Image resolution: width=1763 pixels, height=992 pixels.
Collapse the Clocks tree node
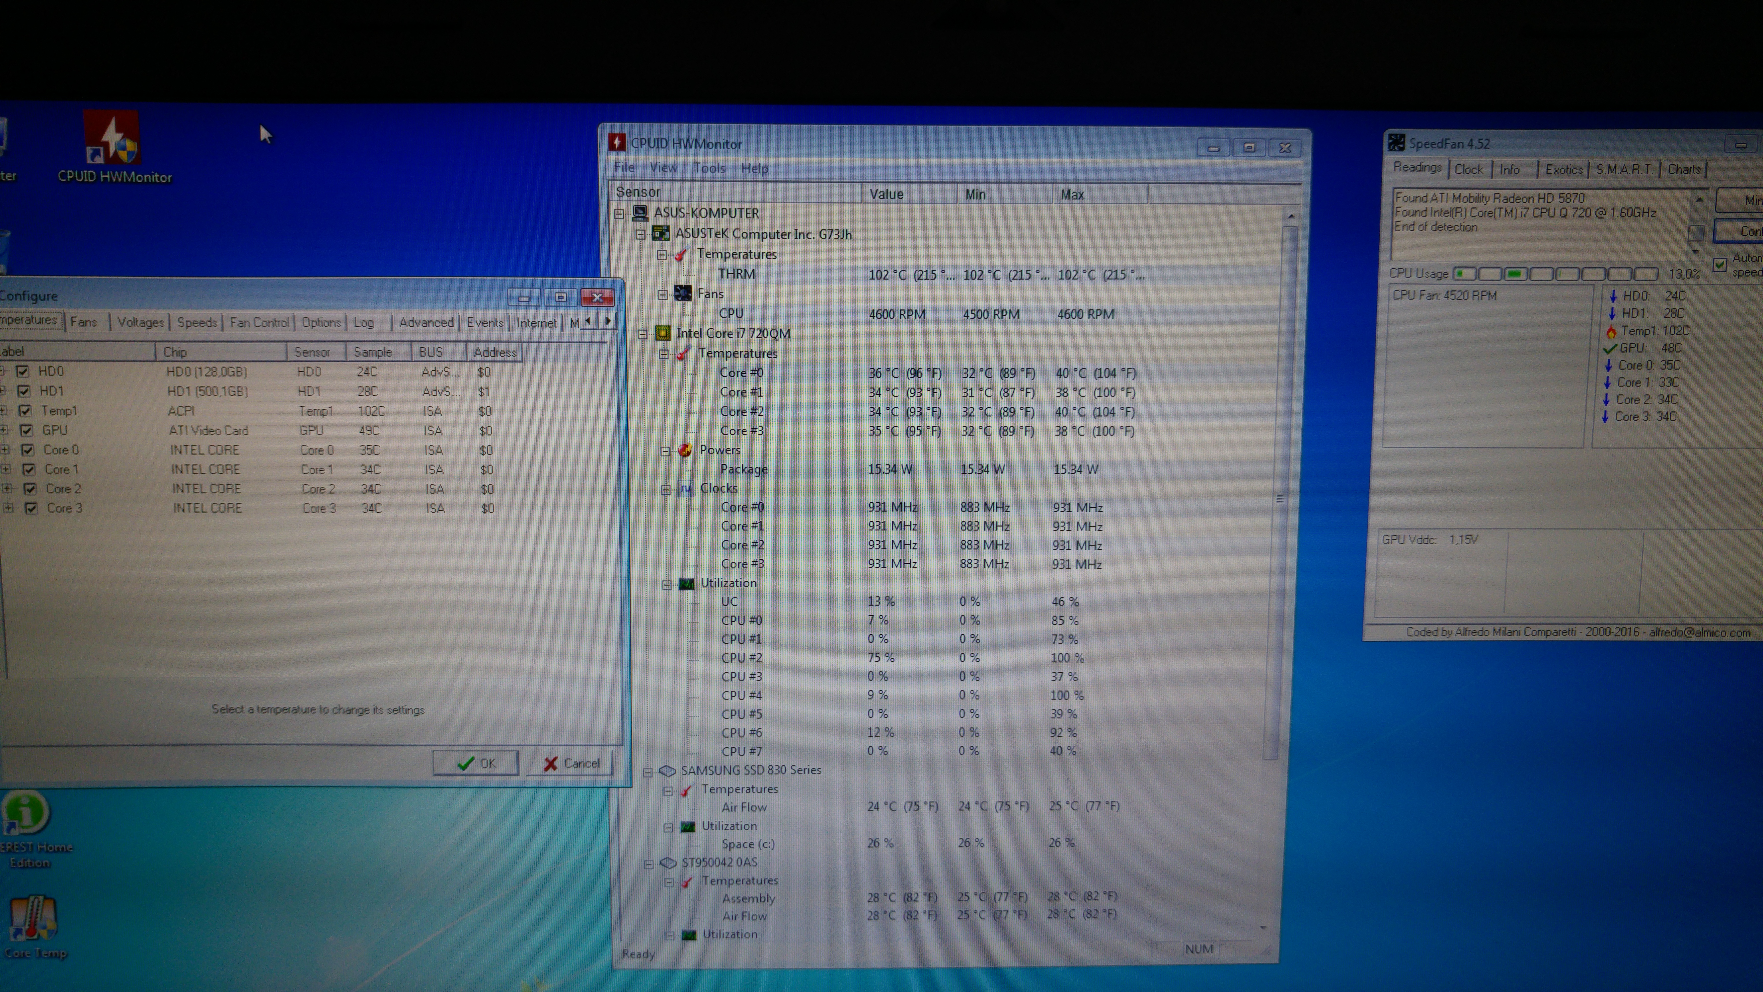(x=666, y=489)
